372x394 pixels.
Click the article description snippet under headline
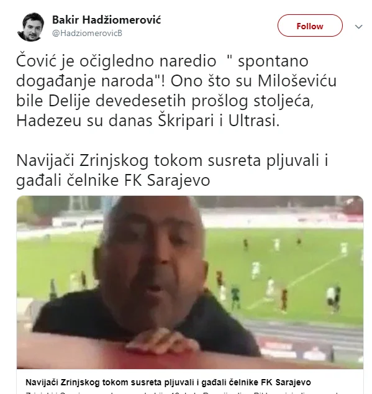[190, 392]
